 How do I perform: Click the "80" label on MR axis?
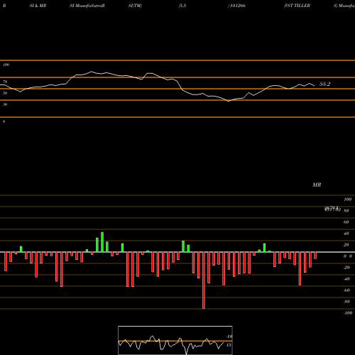(x=346, y=211)
